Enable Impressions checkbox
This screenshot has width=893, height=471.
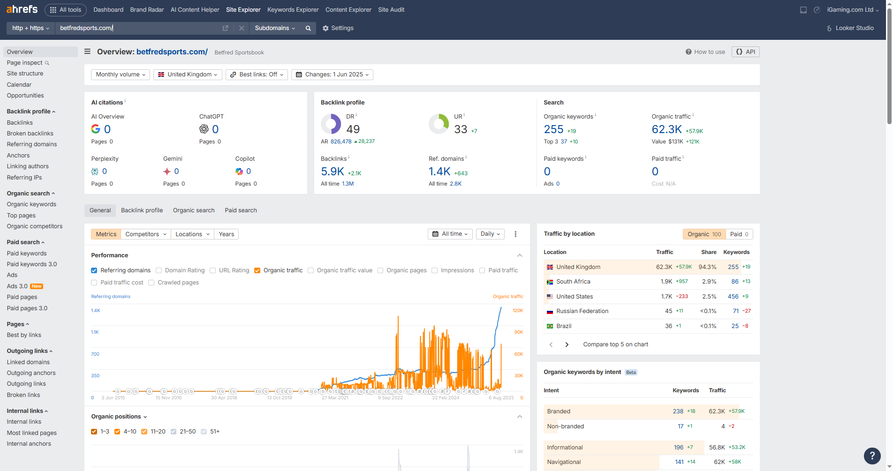pyautogui.click(x=435, y=270)
